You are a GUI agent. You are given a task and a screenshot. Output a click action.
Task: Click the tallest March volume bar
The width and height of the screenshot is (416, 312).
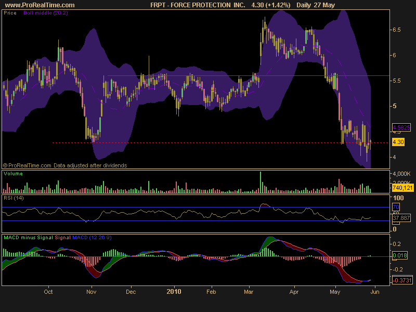(261, 182)
